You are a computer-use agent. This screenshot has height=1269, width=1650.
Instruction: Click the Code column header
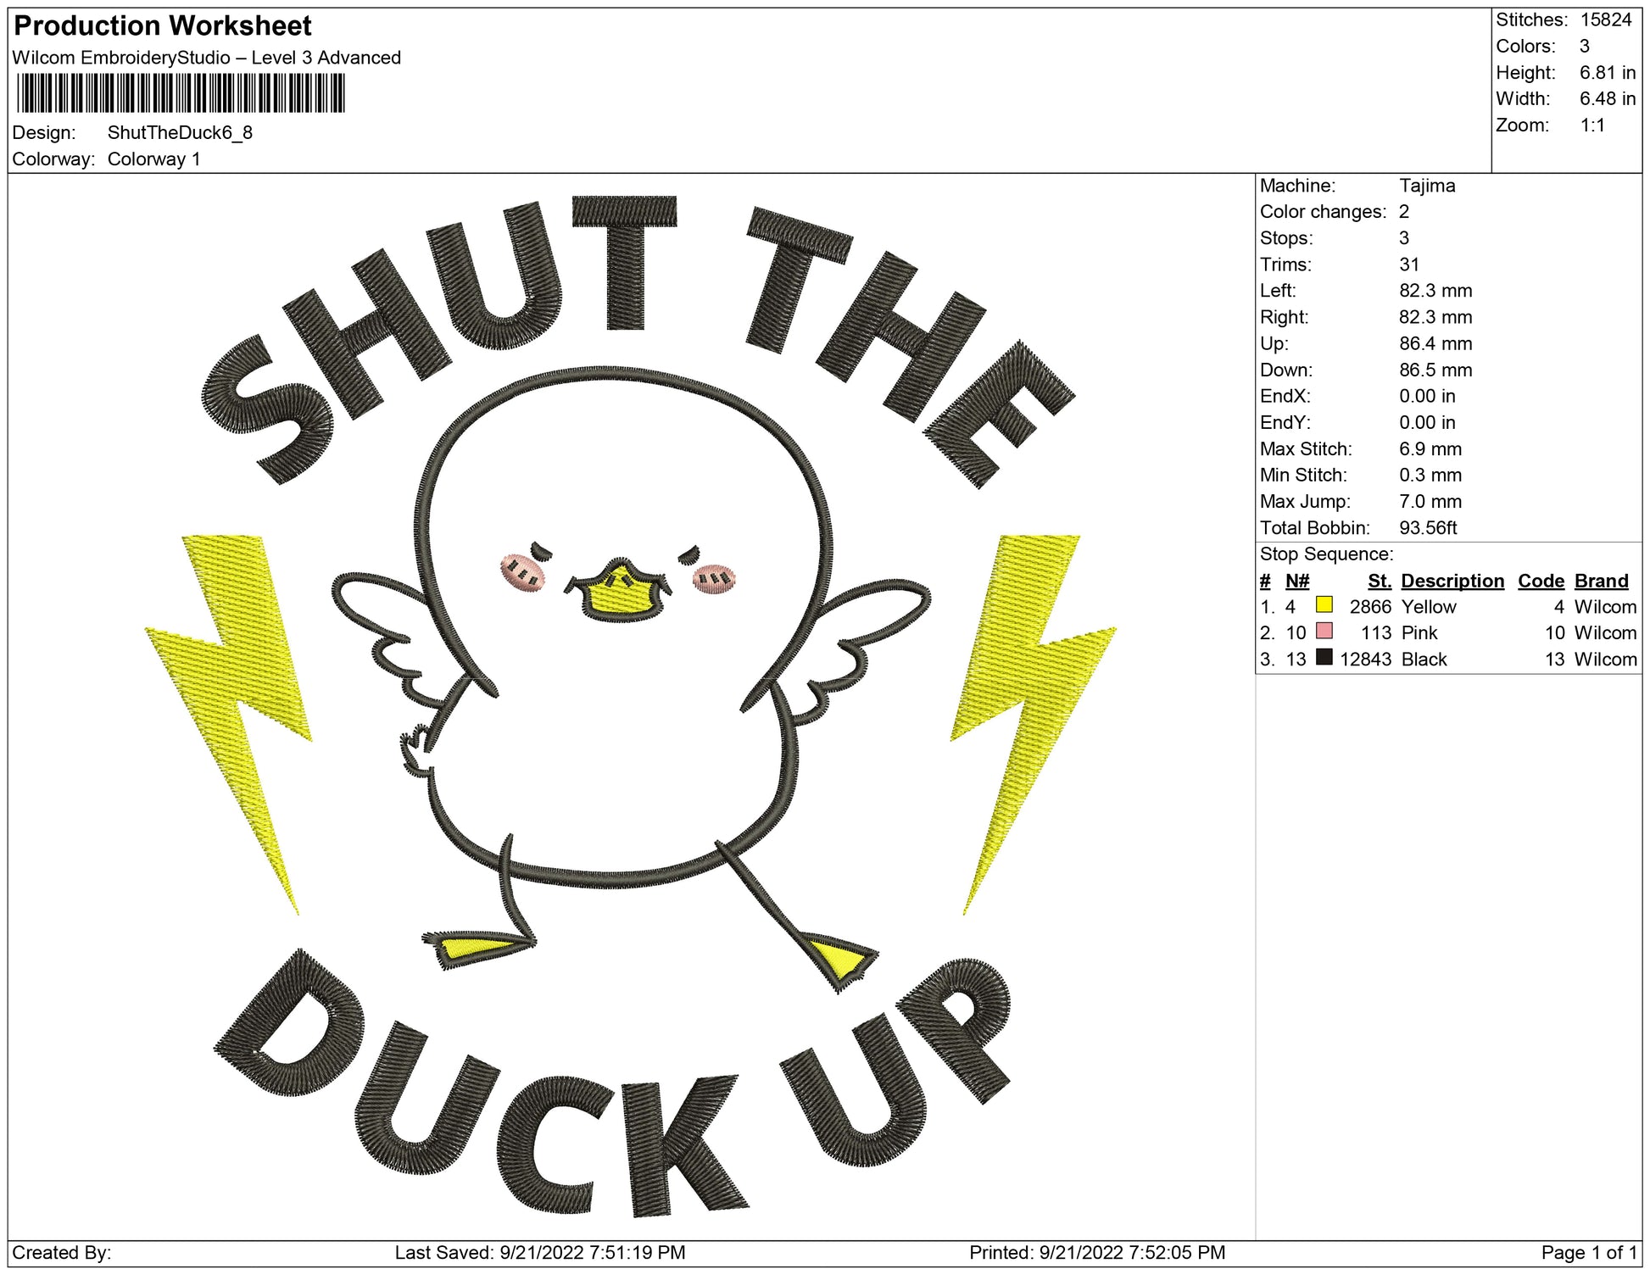1541,581
